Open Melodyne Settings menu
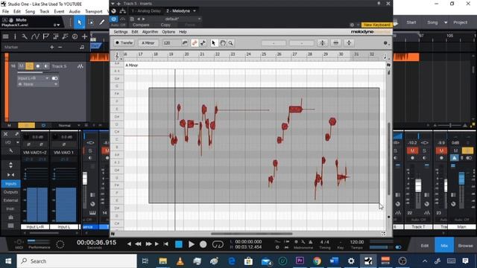The image size is (477, 268). click(x=121, y=32)
